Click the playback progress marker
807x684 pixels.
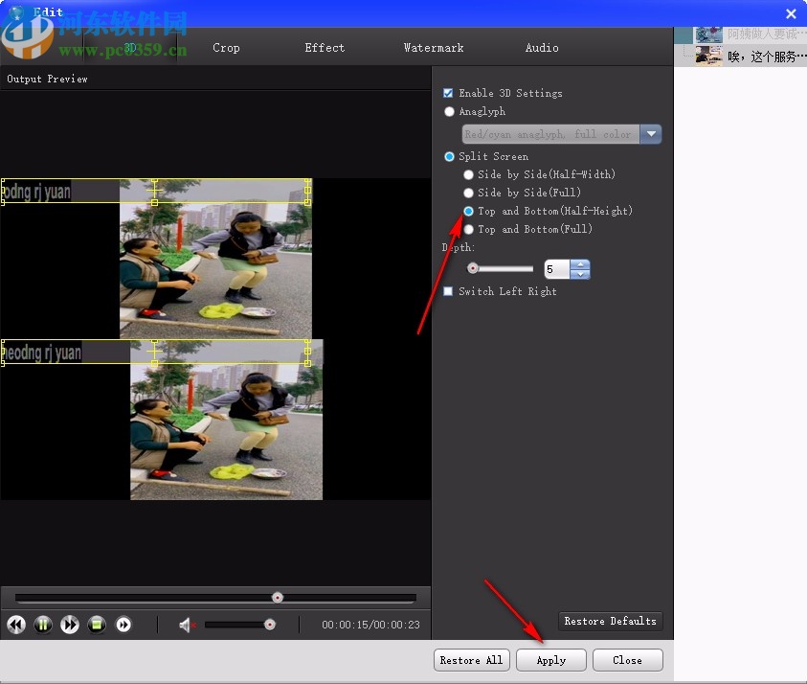[277, 597]
